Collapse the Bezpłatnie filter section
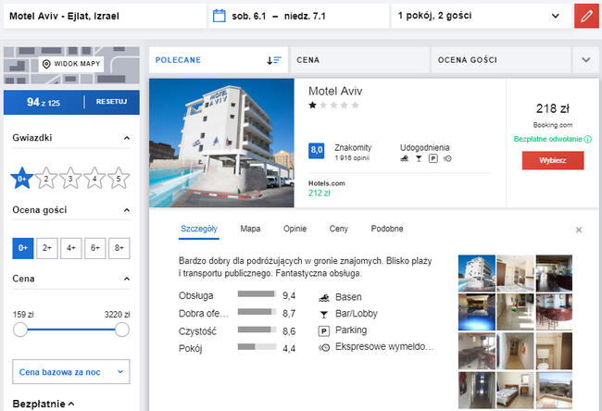This screenshot has width=602, height=411. (x=71, y=404)
